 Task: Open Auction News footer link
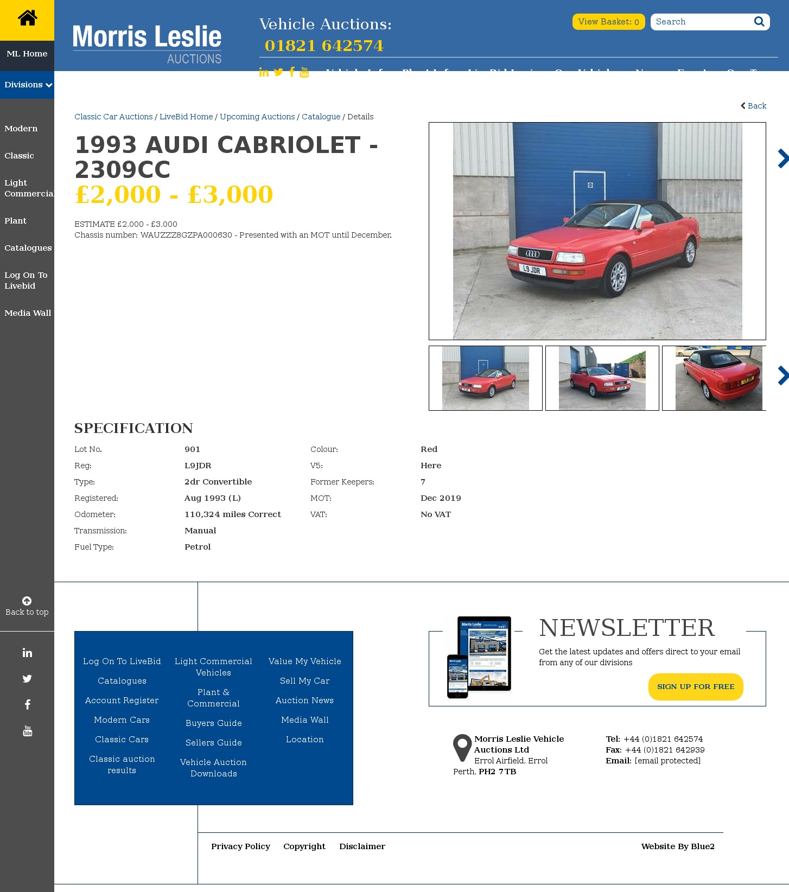point(305,700)
